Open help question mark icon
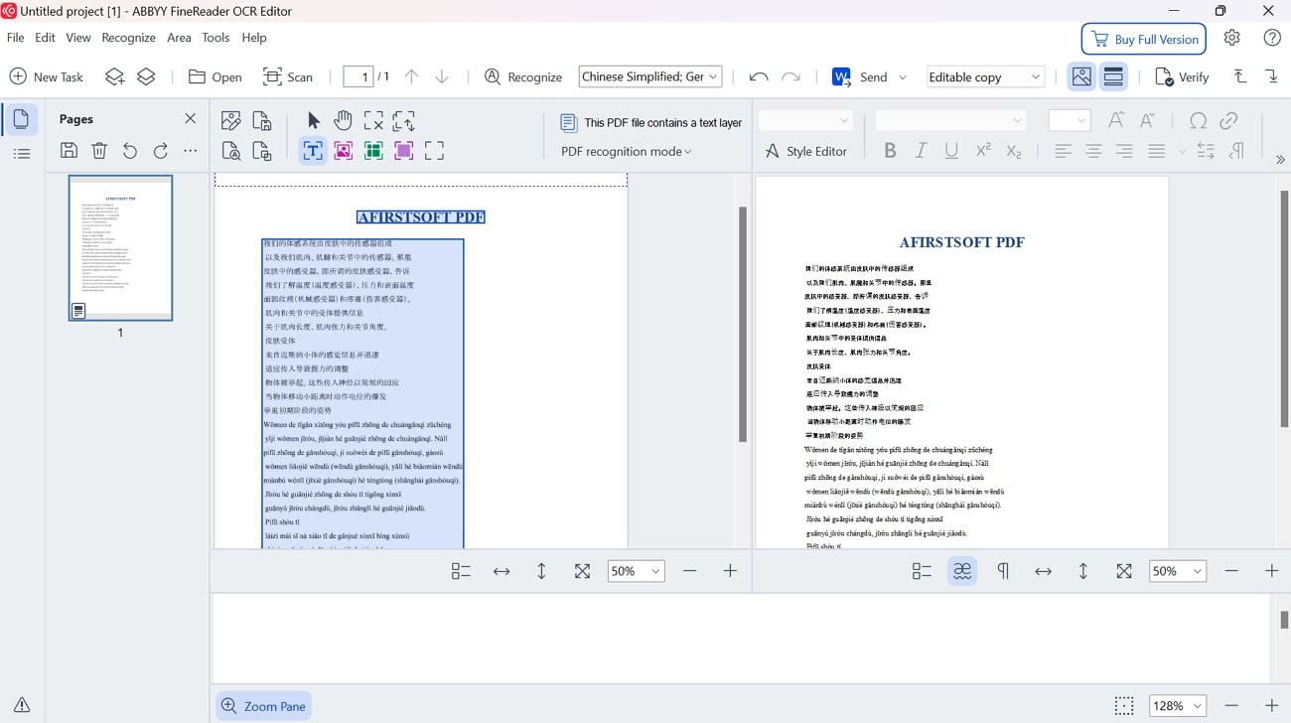 pos(1272,38)
